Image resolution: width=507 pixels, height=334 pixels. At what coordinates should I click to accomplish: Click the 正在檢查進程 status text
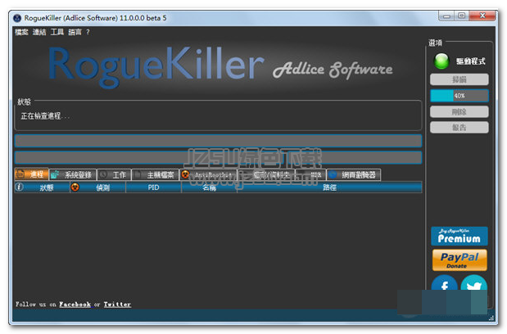click(44, 116)
